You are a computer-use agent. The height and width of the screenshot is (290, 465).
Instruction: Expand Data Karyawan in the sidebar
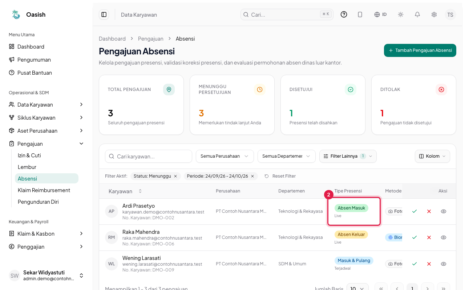46,105
